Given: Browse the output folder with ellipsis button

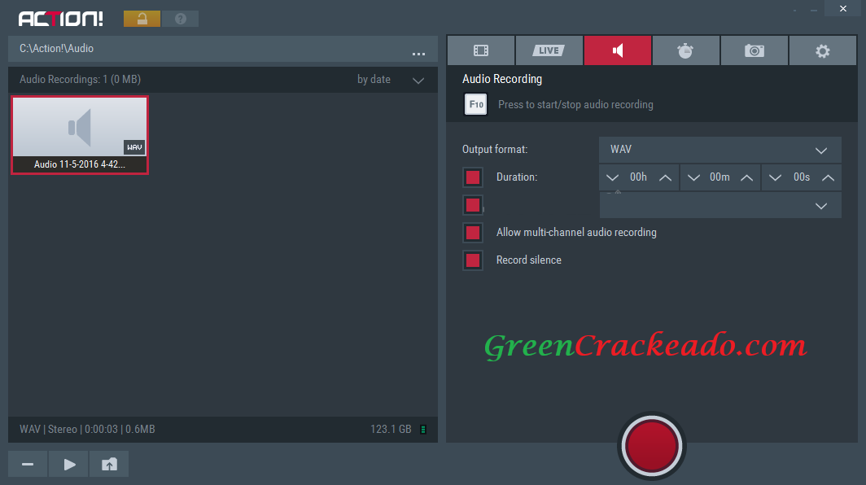Looking at the screenshot, I should [x=418, y=53].
